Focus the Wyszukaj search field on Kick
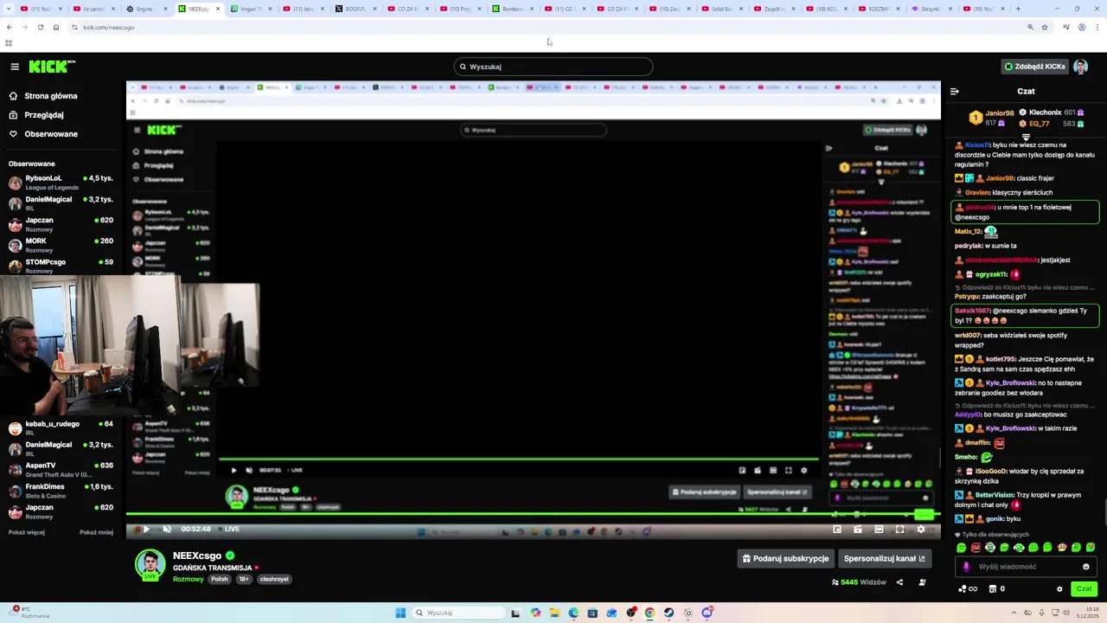Screen dimensions: 1107x623 pyautogui.click(x=553, y=67)
